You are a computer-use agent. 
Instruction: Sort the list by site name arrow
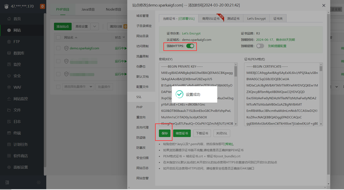point(76,37)
